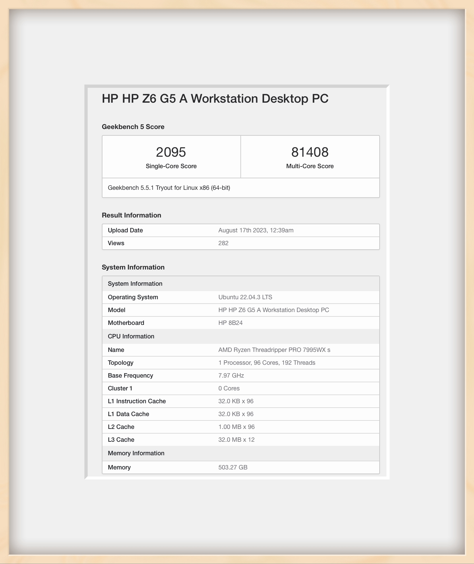474x564 pixels.
Task: Click the Views row label
Action: [116, 243]
